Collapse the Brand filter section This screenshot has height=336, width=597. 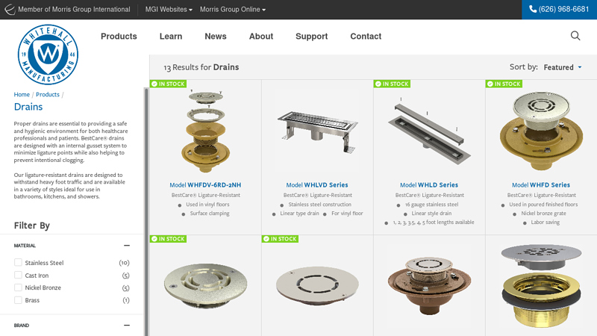tap(127, 326)
